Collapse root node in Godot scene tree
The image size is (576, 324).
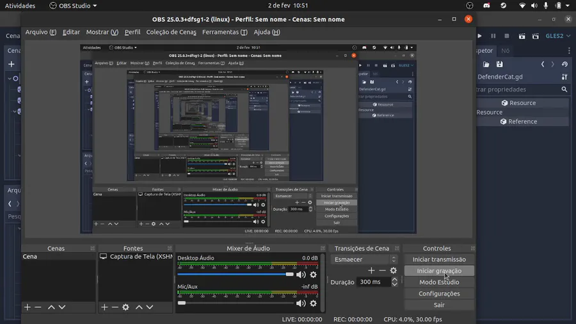[x=10, y=78]
